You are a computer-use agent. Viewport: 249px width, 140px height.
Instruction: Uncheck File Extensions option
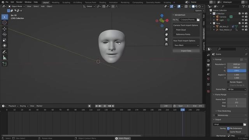coord(228,128)
